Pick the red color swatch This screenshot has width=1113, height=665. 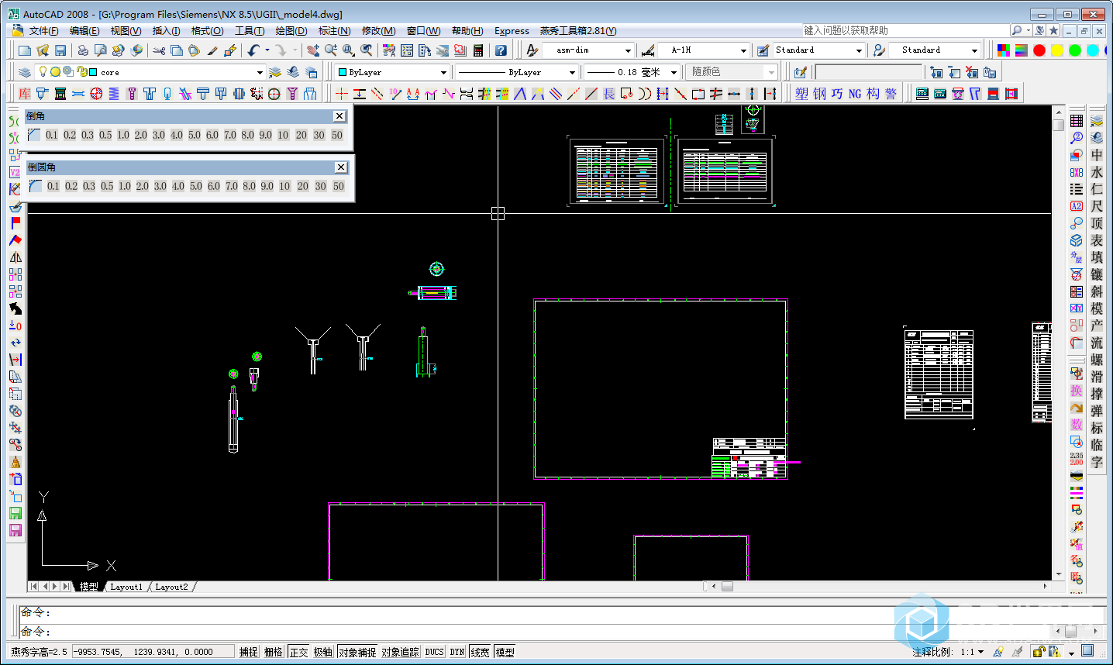click(x=1039, y=50)
